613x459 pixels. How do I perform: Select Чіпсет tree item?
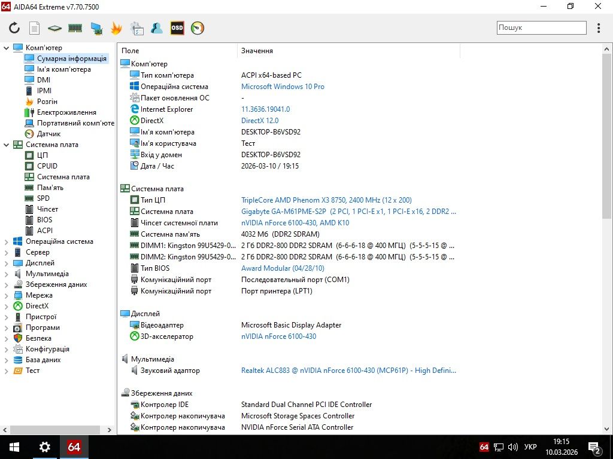47,209
